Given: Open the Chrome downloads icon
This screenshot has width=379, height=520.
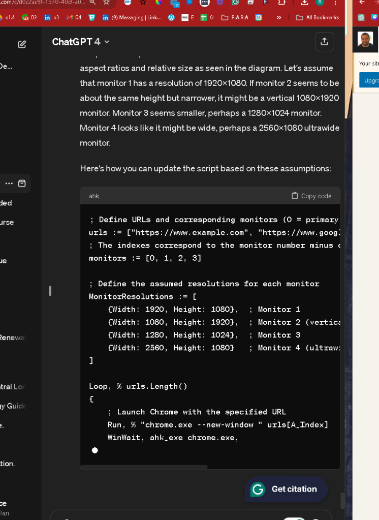Looking at the screenshot, I should (x=304, y=3).
